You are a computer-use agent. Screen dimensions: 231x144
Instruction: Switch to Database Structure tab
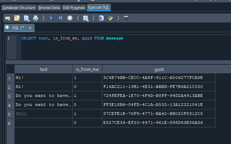point(19,8)
